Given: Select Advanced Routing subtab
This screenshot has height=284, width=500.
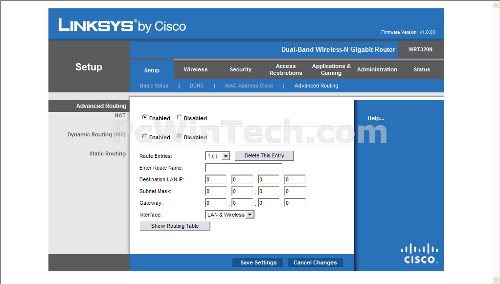Looking at the screenshot, I should coord(317,86).
